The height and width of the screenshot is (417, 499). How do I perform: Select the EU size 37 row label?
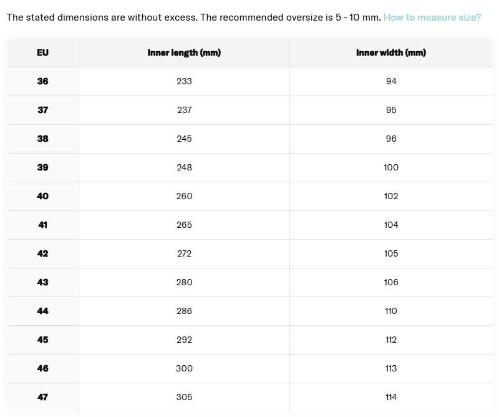click(43, 110)
